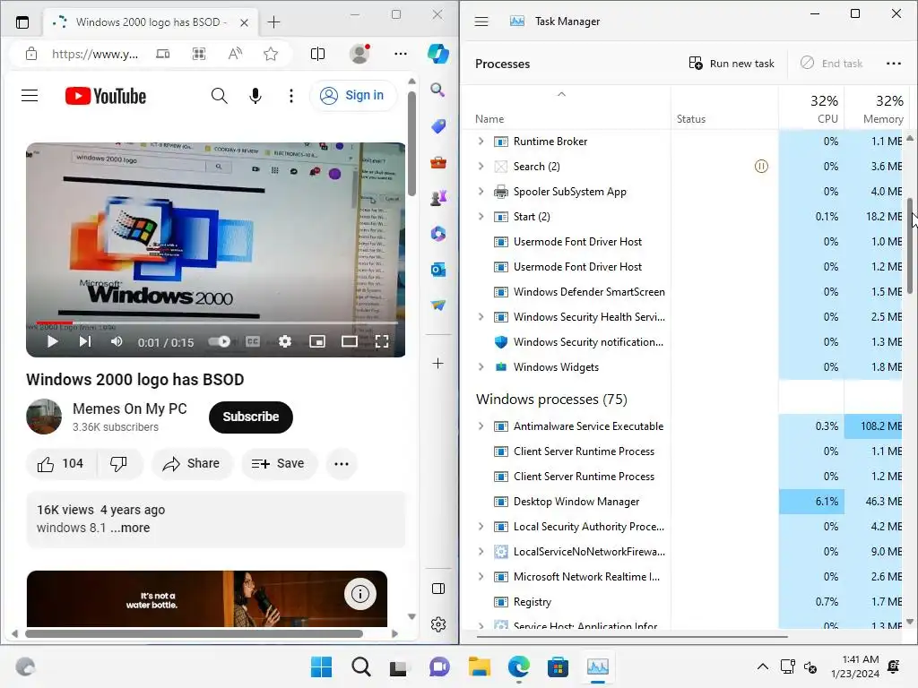Add page to favorites star

pos(271,55)
